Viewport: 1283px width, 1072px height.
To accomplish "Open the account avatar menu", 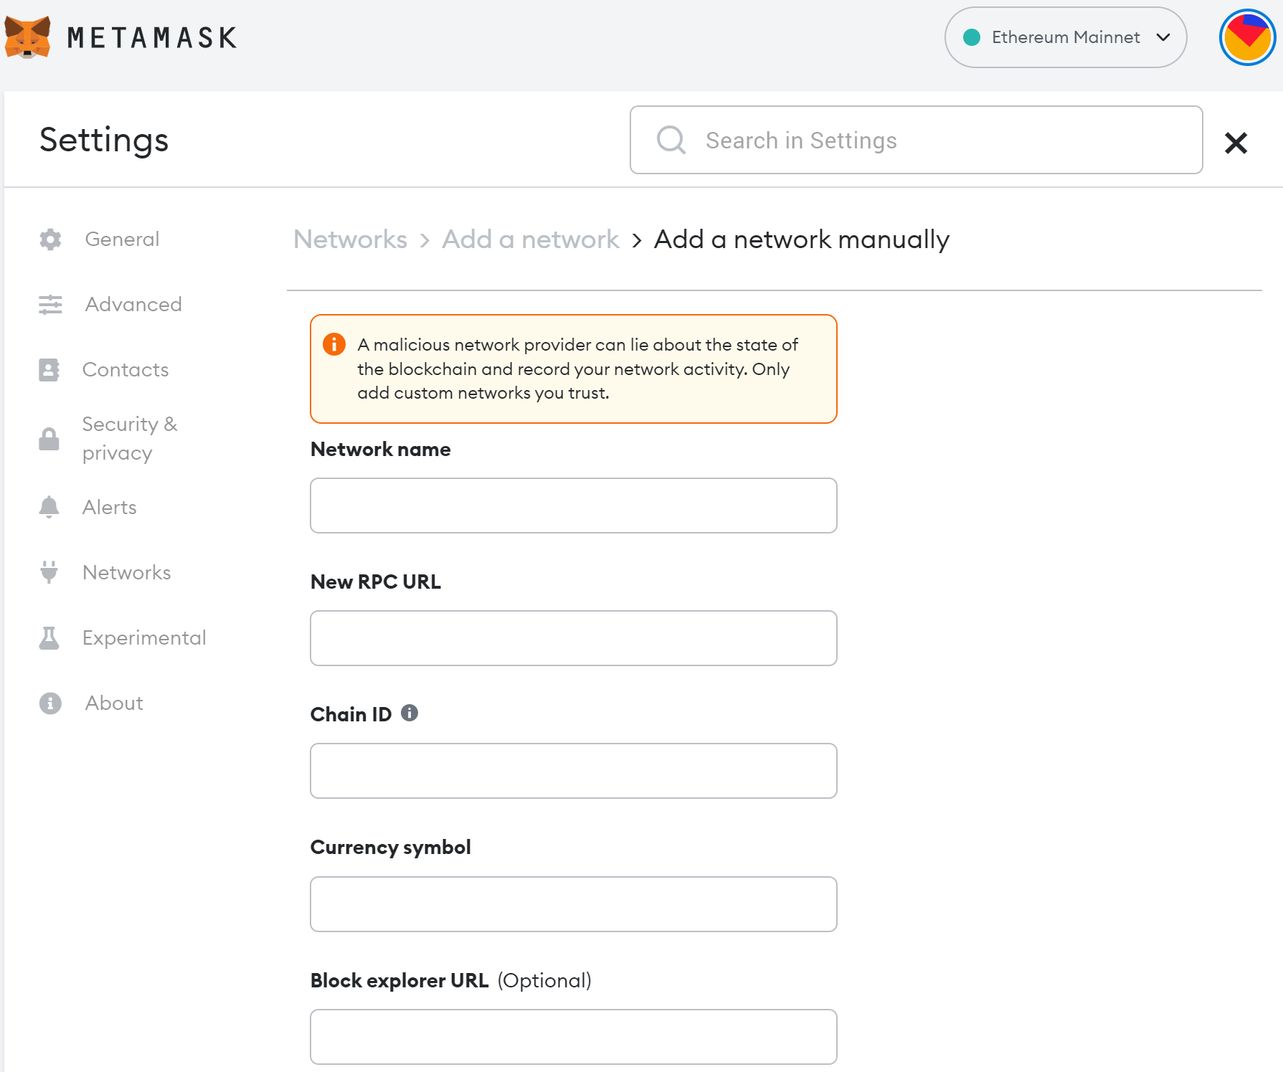I will coord(1246,37).
